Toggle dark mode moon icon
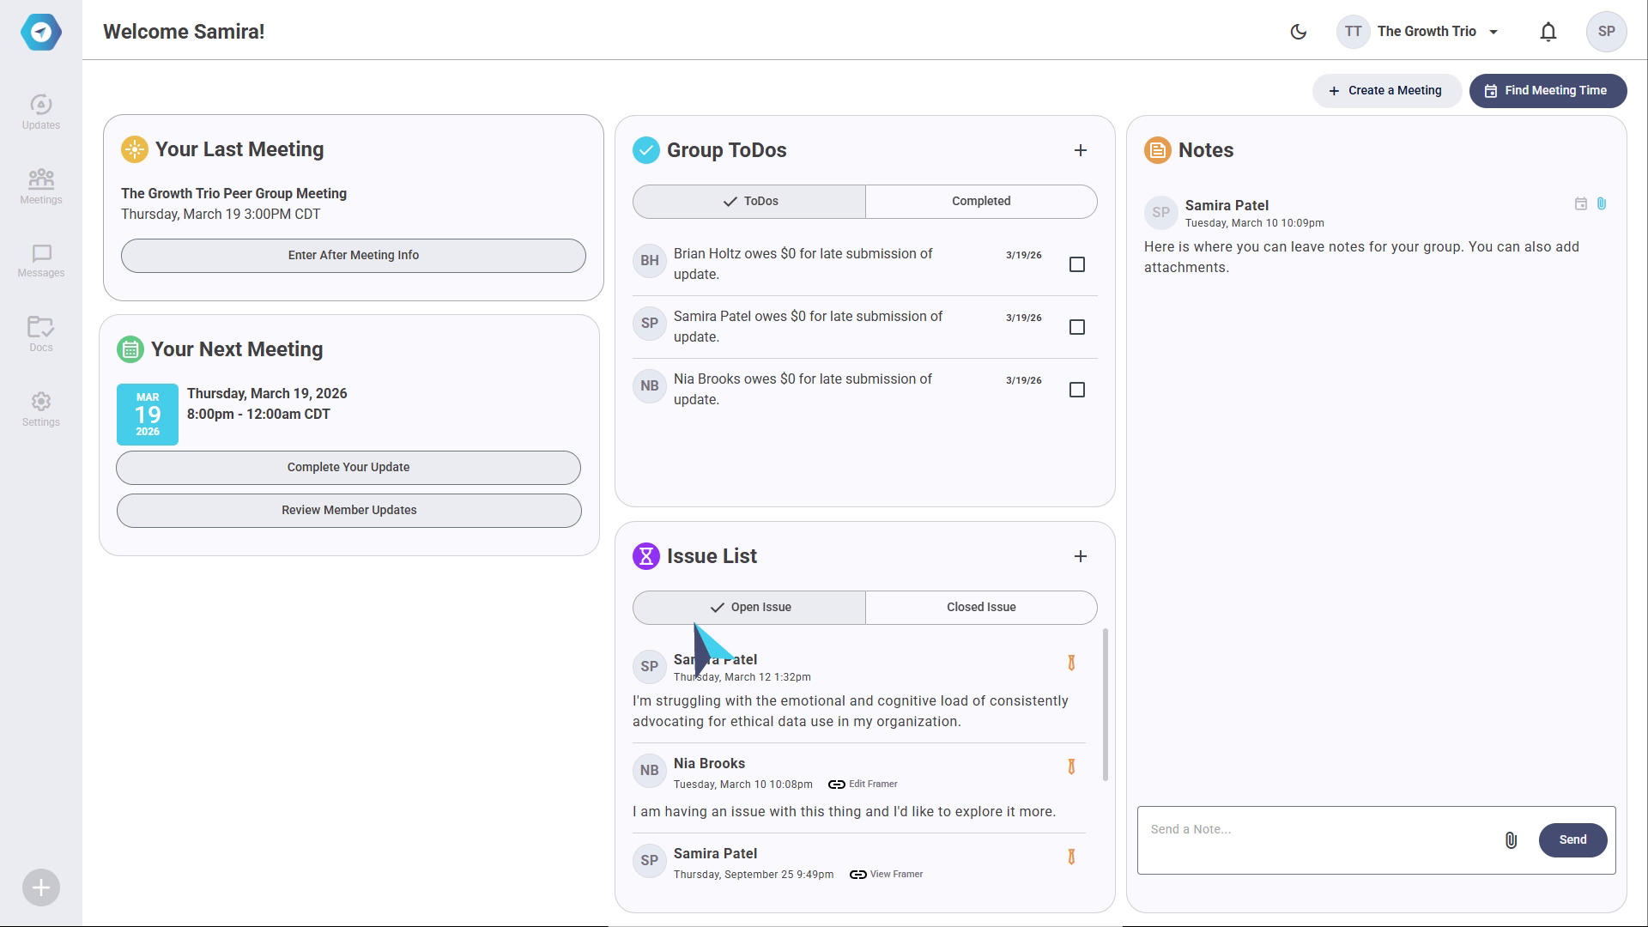The image size is (1648, 927). click(x=1298, y=32)
